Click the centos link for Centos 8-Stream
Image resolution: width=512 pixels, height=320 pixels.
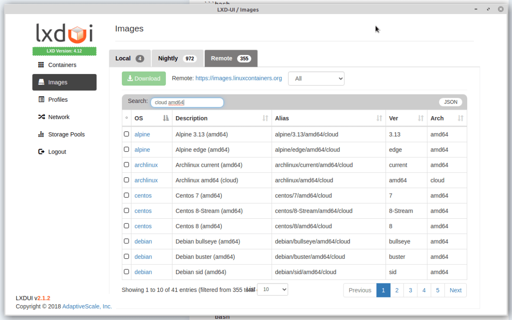(143, 211)
